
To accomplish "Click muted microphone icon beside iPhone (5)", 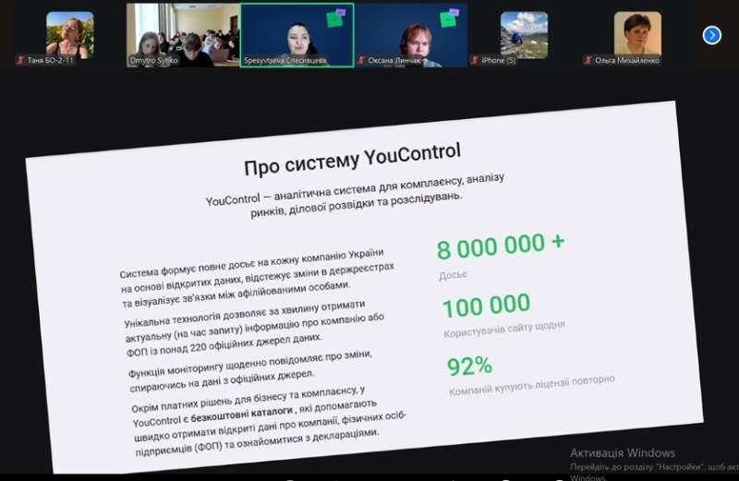I will pos(475,60).
